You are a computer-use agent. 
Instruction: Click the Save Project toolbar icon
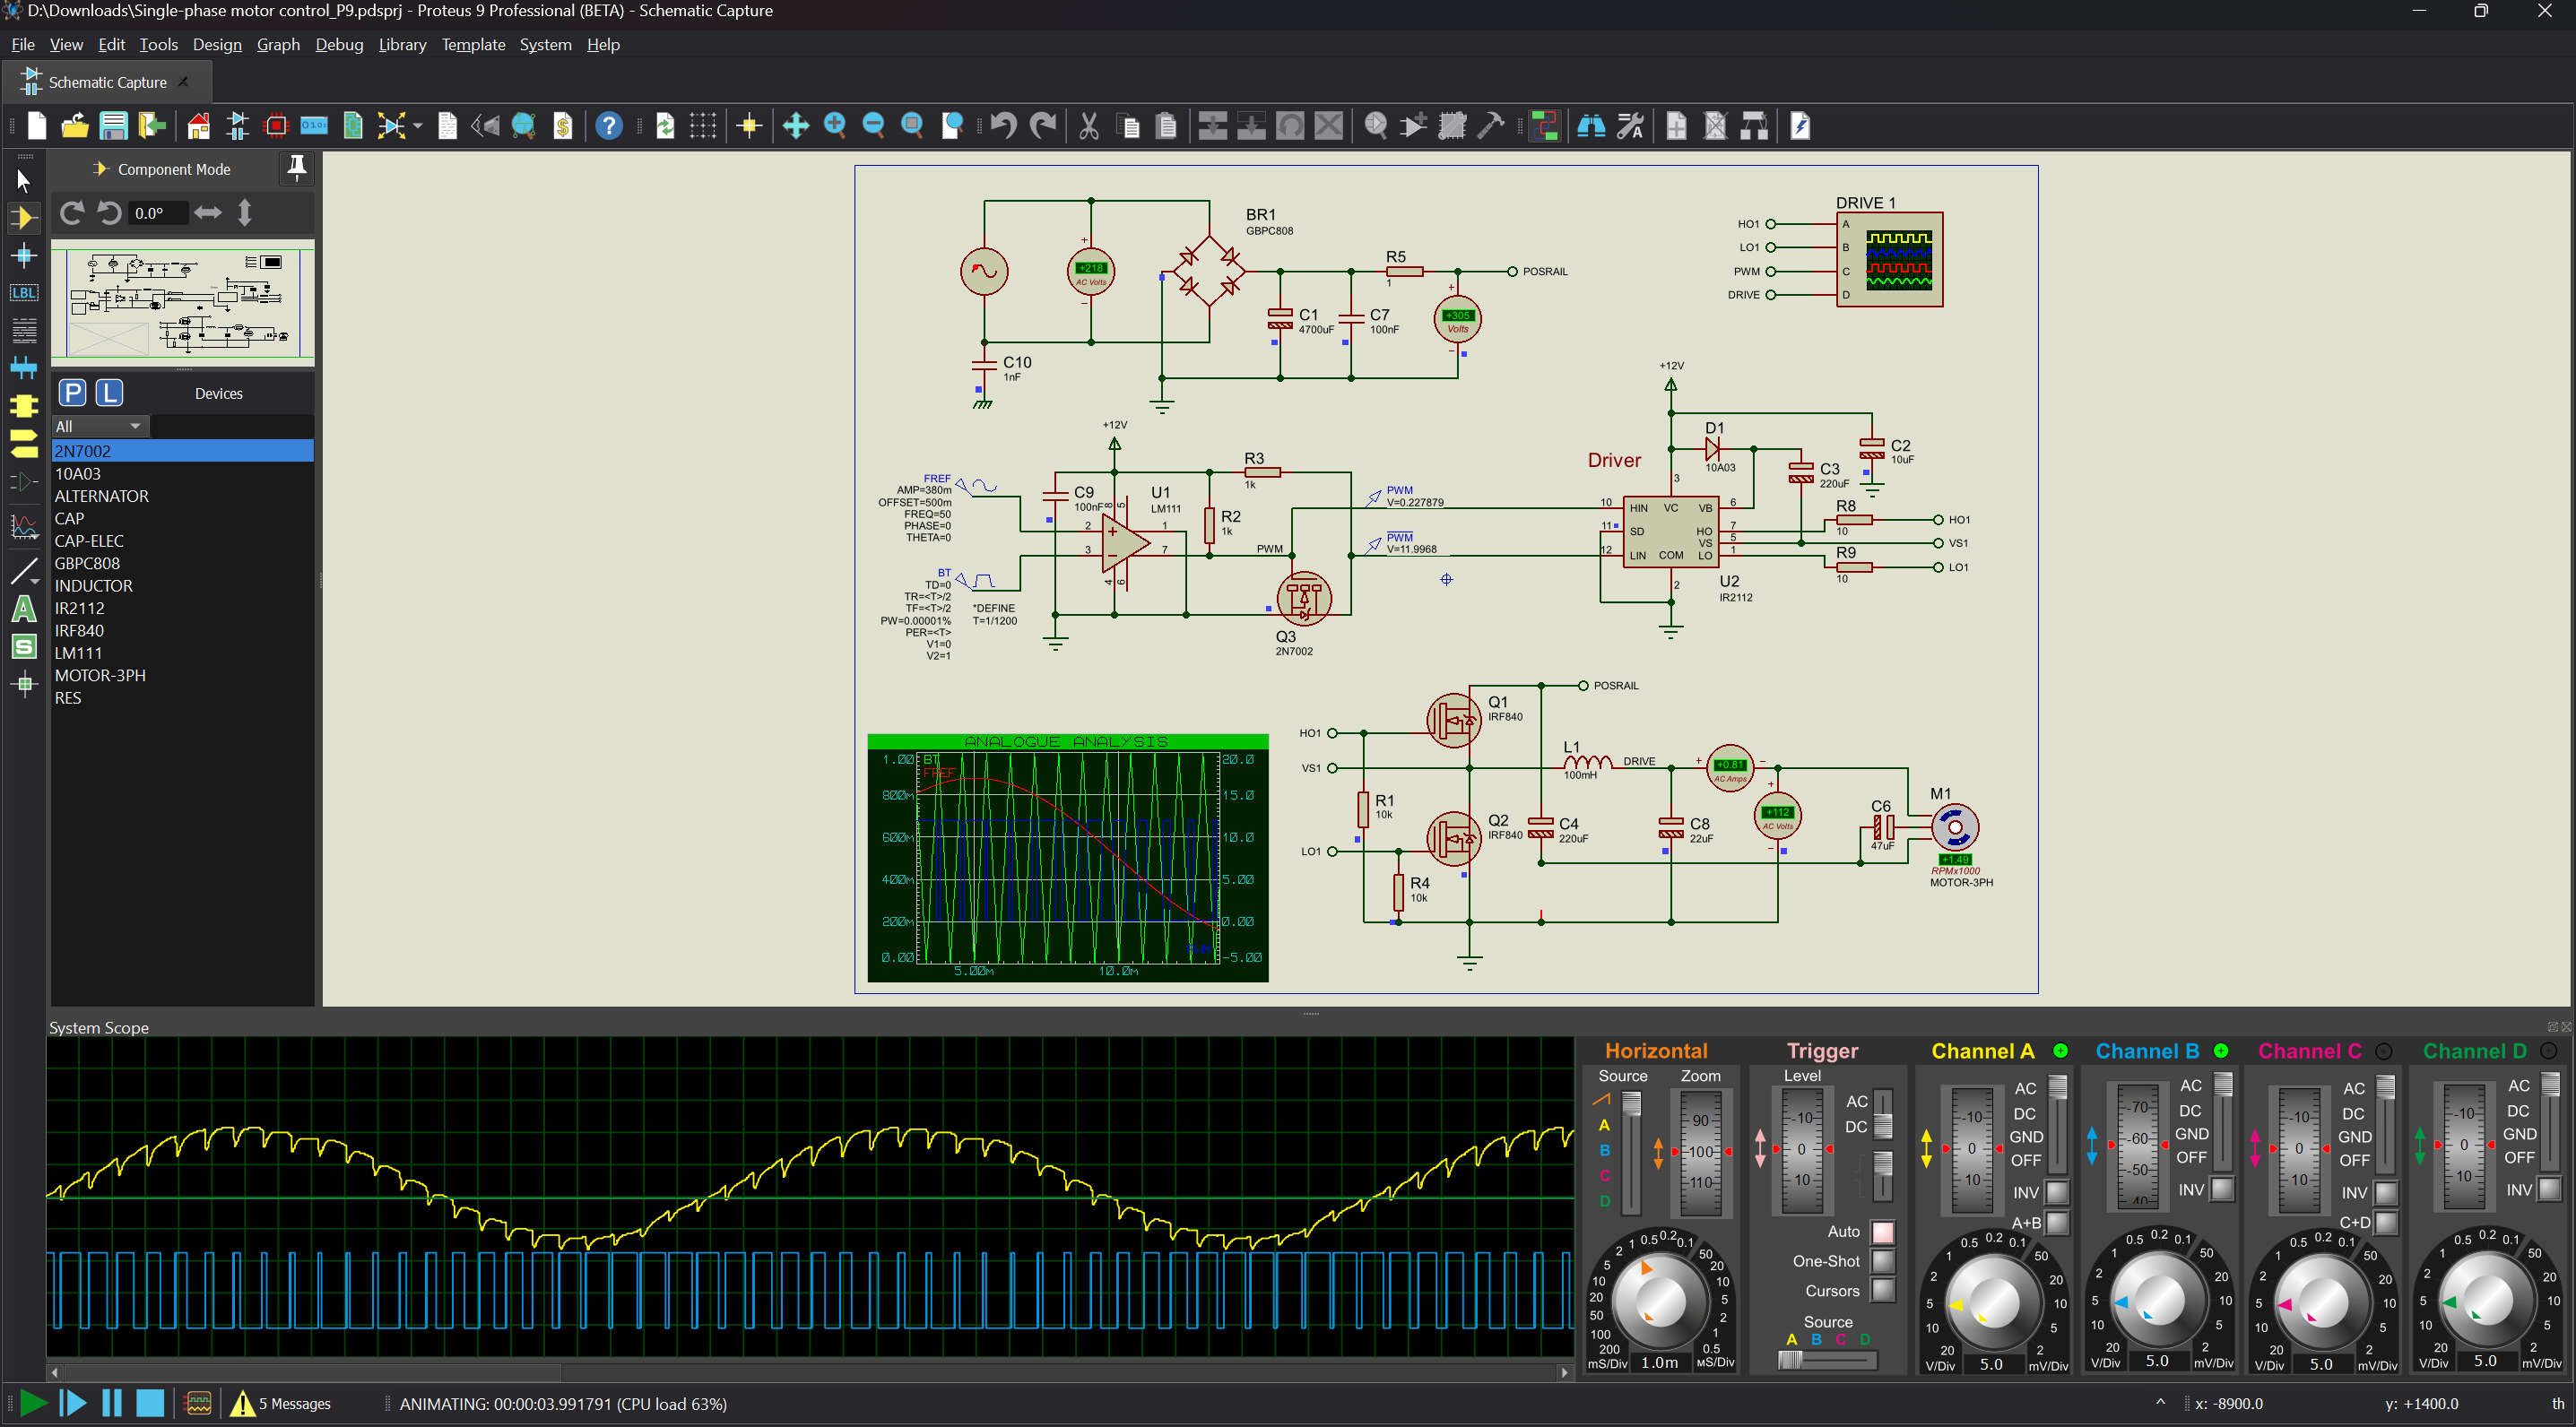click(x=113, y=126)
